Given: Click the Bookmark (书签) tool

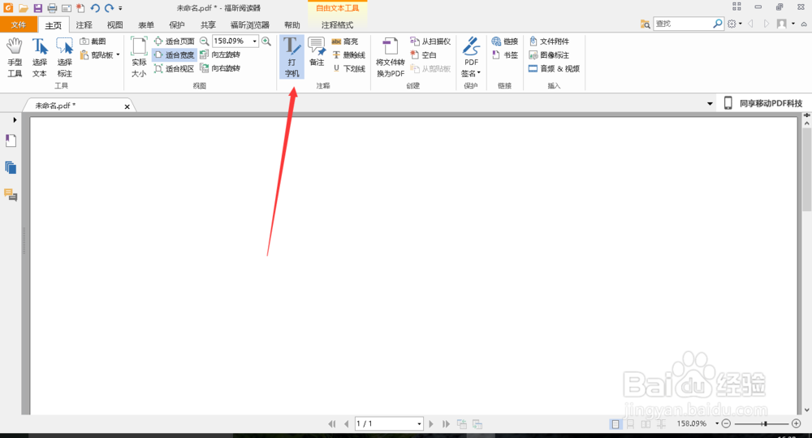Looking at the screenshot, I should [x=505, y=55].
